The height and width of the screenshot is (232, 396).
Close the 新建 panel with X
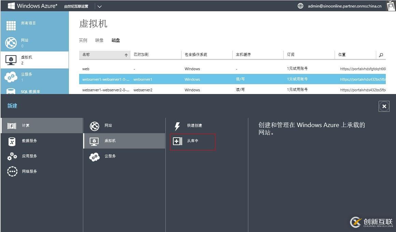point(384,106)
